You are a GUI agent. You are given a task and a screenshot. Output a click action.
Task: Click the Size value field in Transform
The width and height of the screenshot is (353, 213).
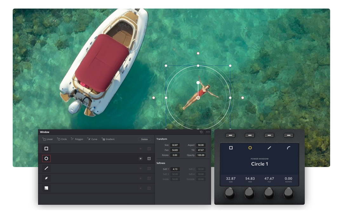175,145
